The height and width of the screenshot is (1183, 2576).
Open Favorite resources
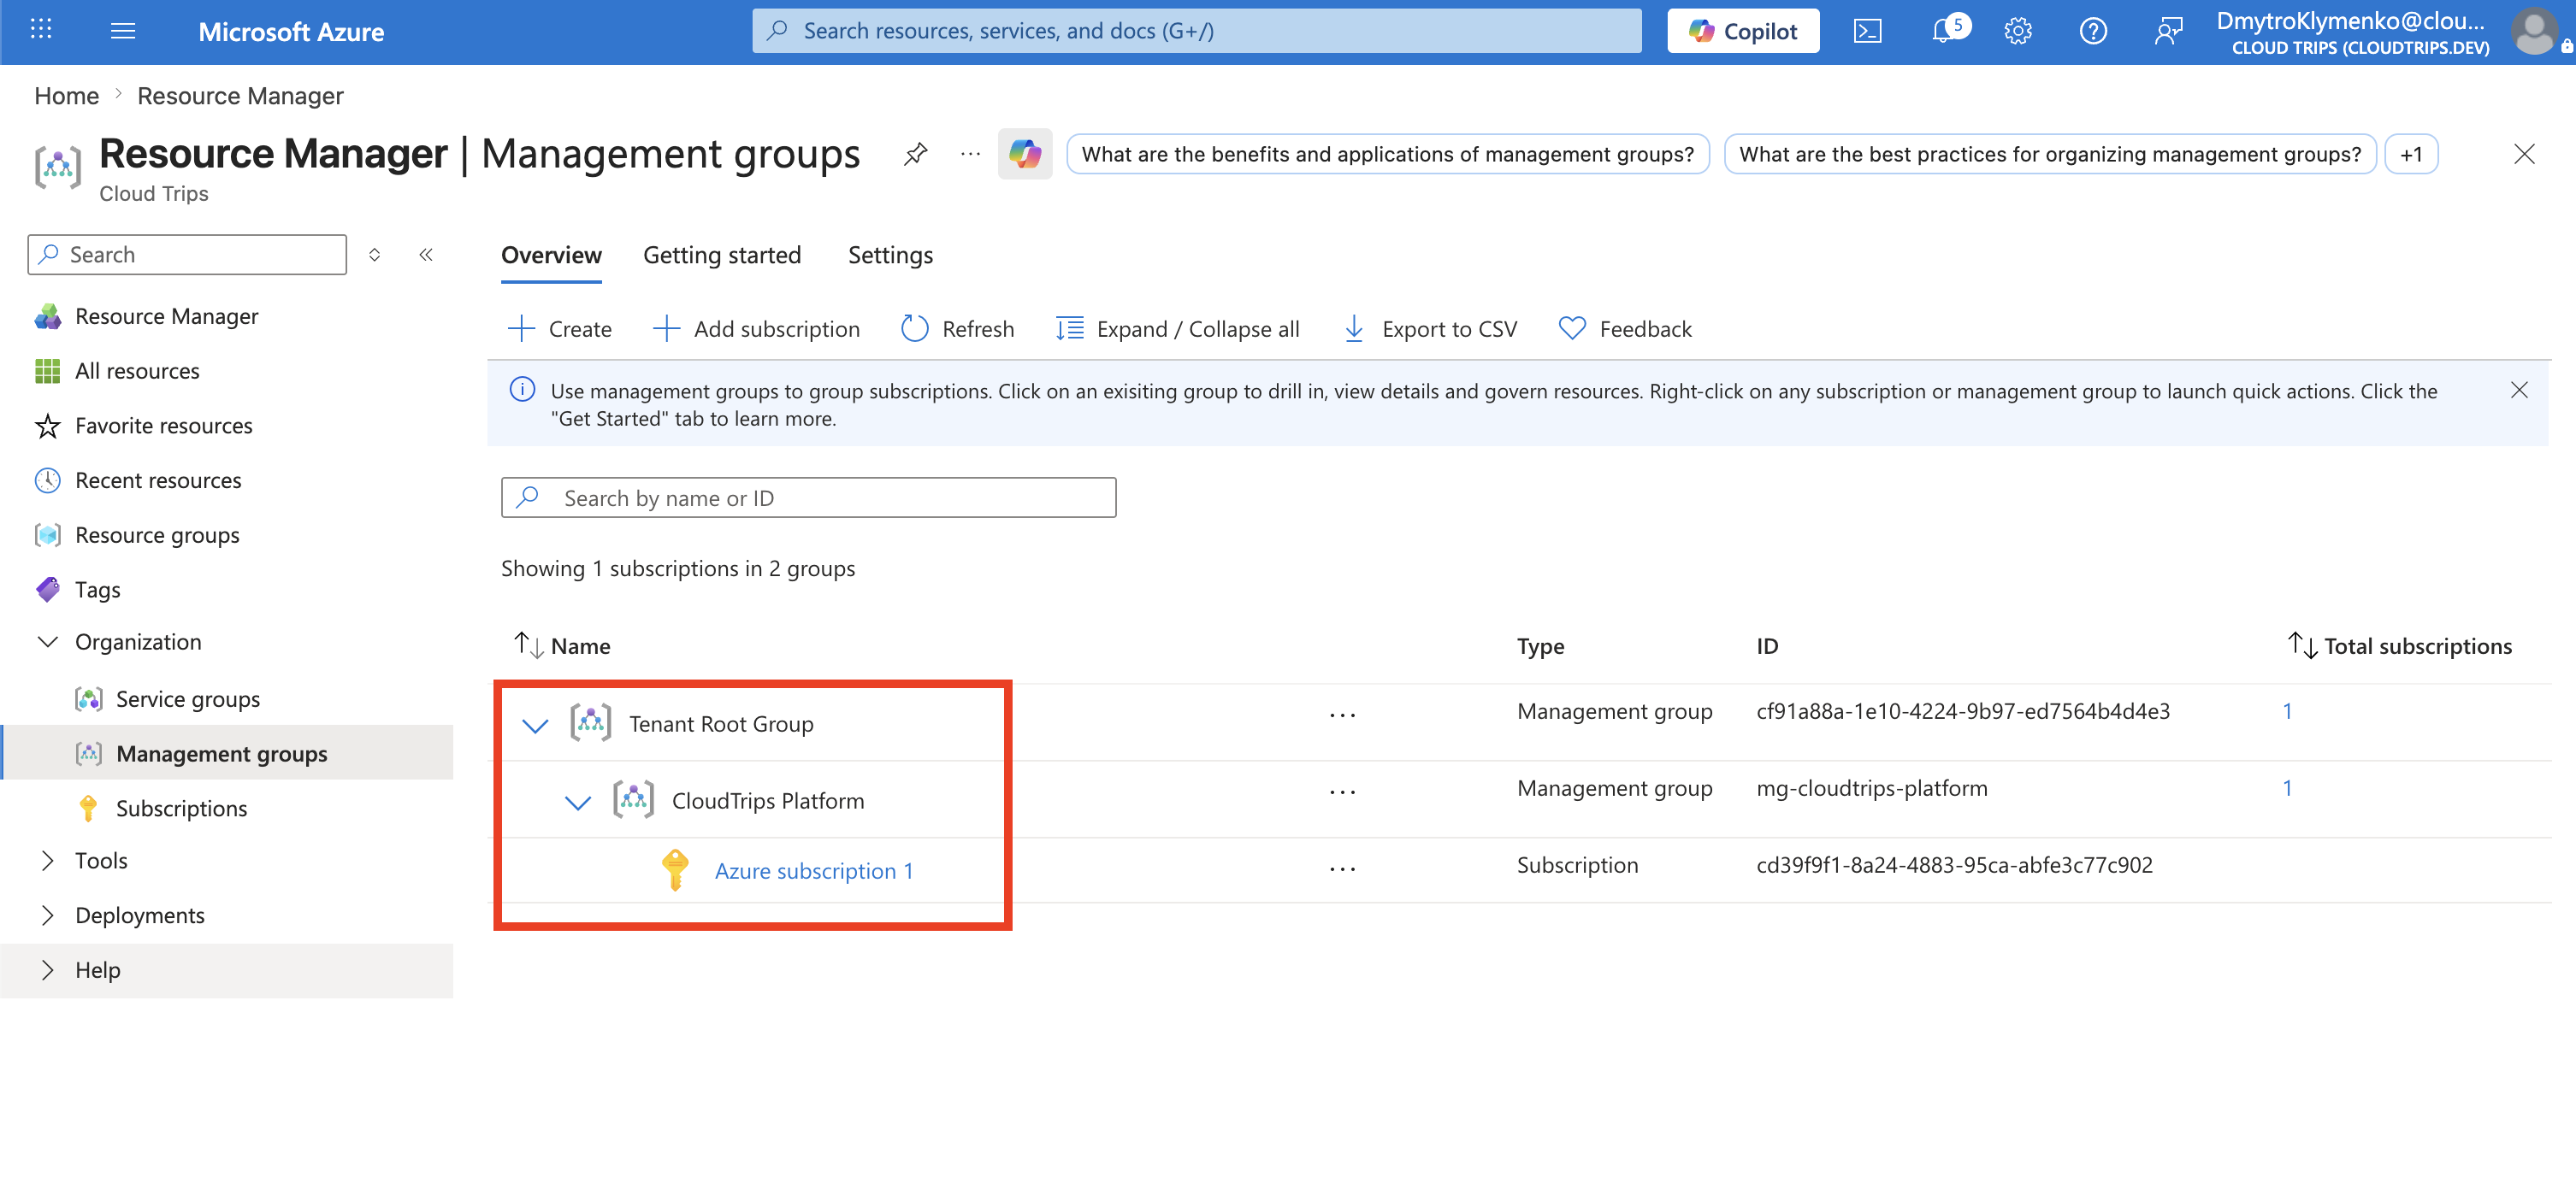(x=163, y=426)
